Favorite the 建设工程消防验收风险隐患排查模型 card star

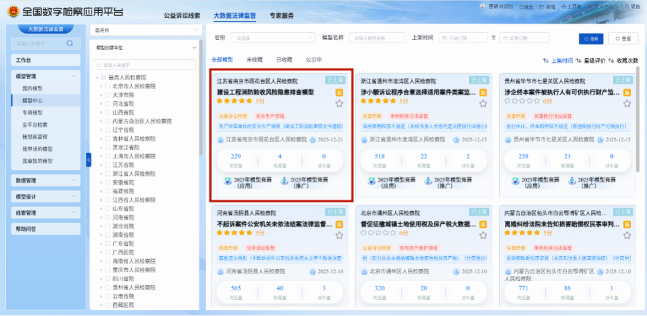pos(339,104)
